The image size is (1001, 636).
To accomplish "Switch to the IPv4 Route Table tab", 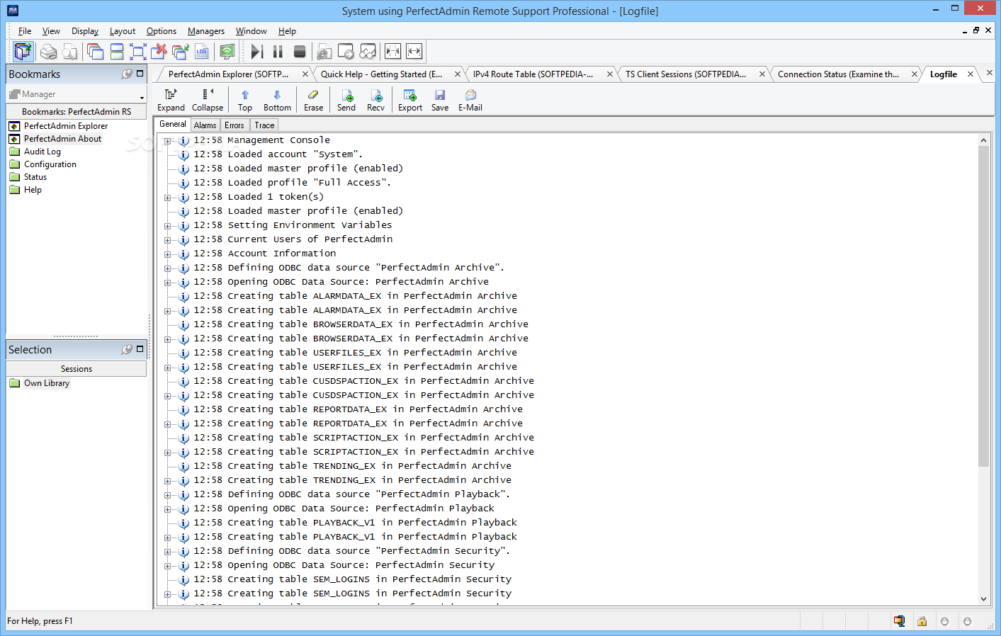I will (x=533, y=74).
